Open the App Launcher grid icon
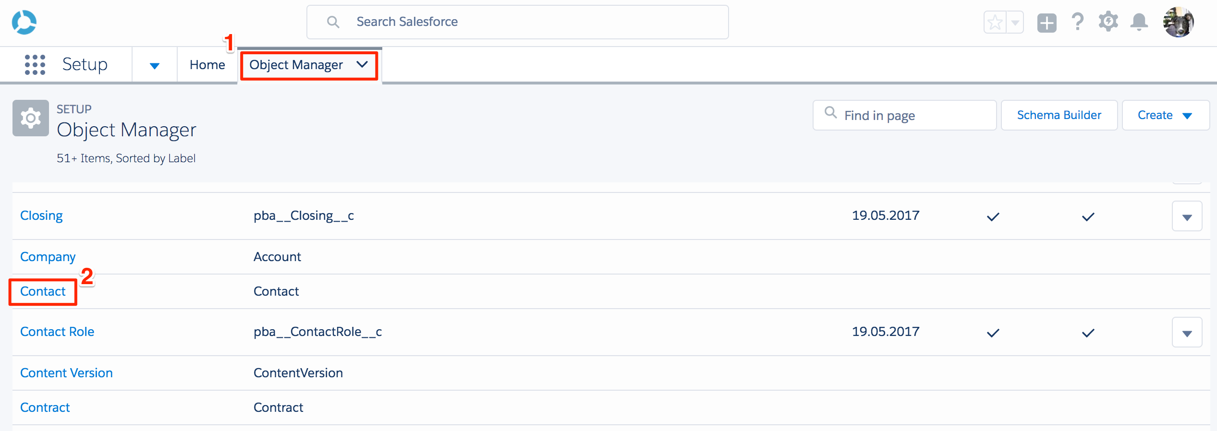The height and width of the screenshot is (431, 1217). (35, 65)
